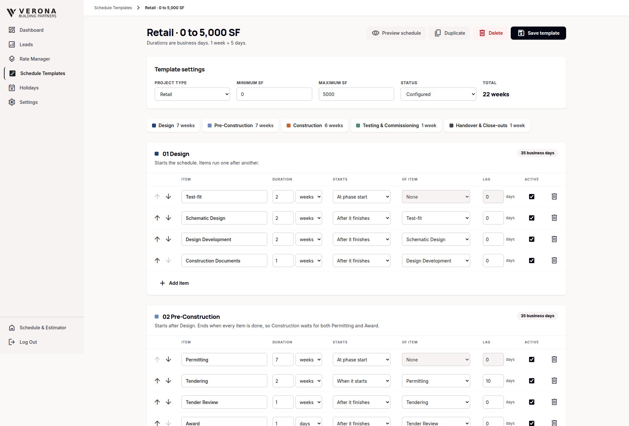Screen dimensions: 629x426
Task: Open Tendering 'When it starts' dropdown
Action: tap(362, 381)
